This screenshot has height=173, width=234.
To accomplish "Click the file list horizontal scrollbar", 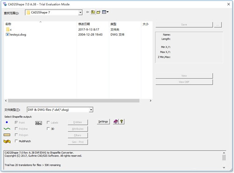I will coord(73,101).
